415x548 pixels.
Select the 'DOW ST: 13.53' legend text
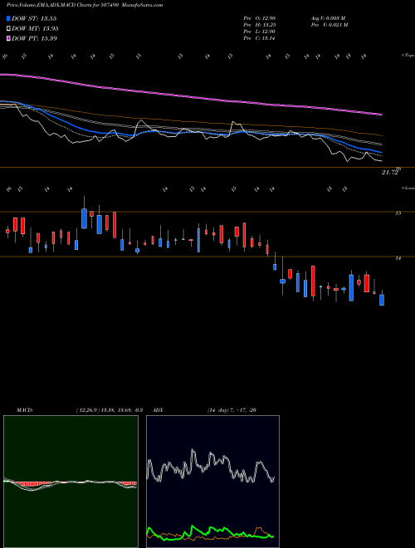[x=34, y=18]
